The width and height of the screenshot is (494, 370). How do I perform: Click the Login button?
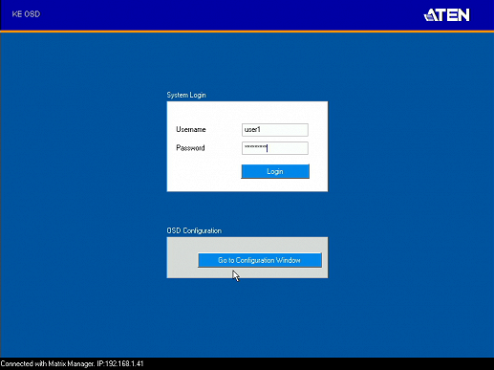click(275, 171)
